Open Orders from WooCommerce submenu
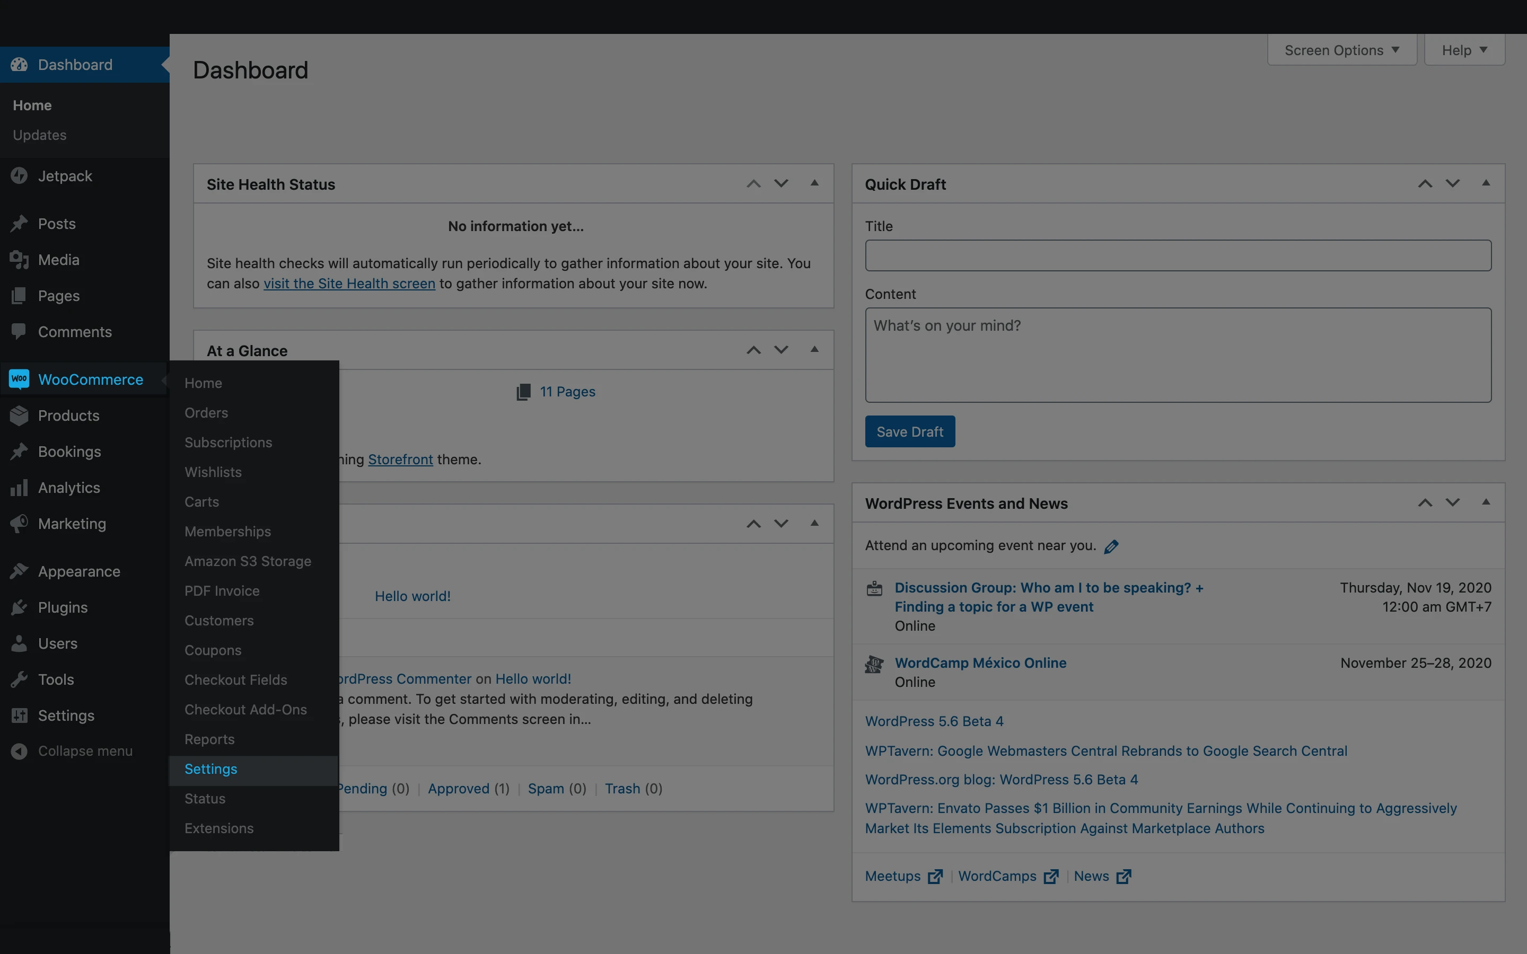Viewport: 1527px width, 954px height. click(x=206, y=413)
